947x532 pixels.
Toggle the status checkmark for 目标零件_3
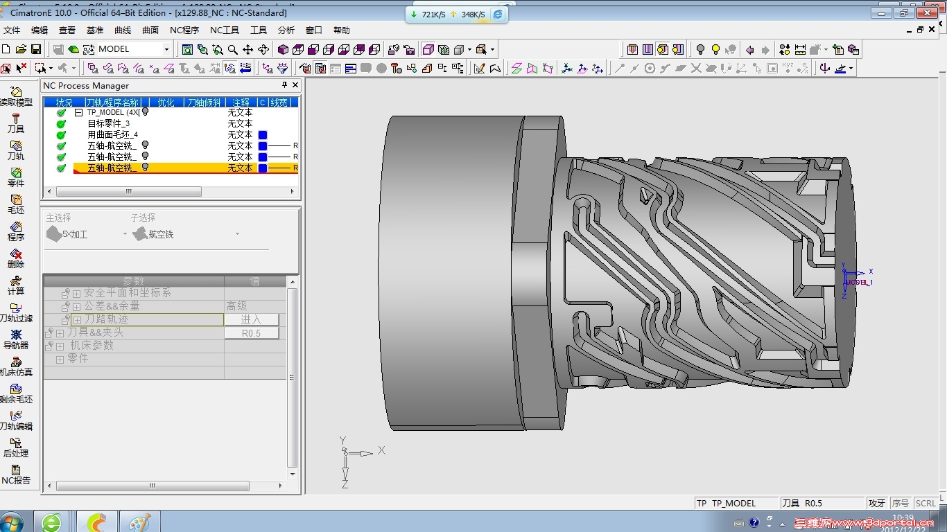pos(61,123)
